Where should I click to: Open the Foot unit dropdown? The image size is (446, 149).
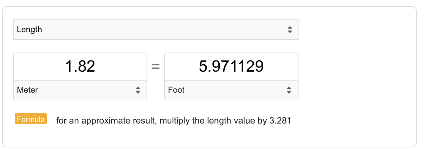tap(231, 90)
